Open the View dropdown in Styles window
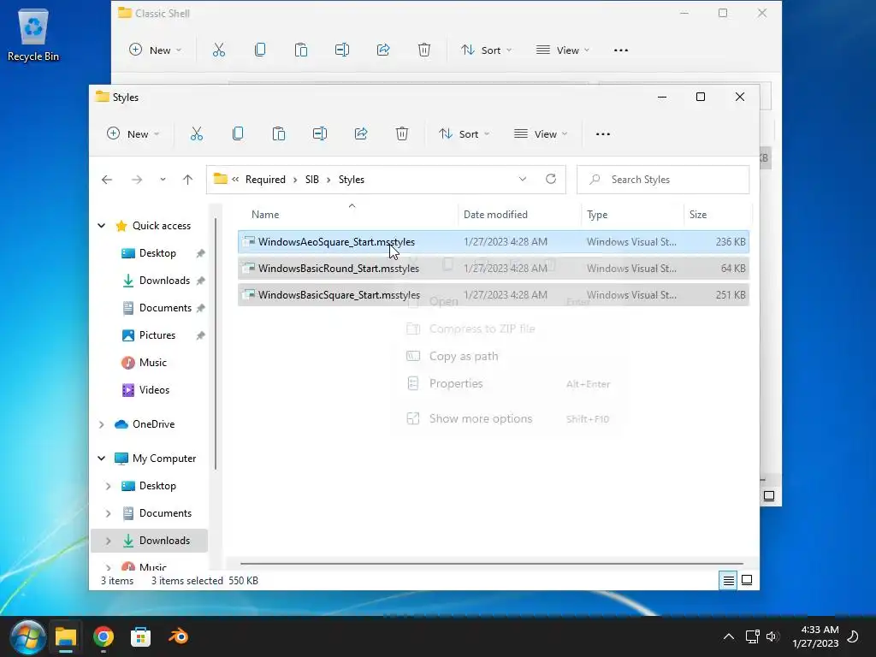The image size is (876, 657). 541,134
